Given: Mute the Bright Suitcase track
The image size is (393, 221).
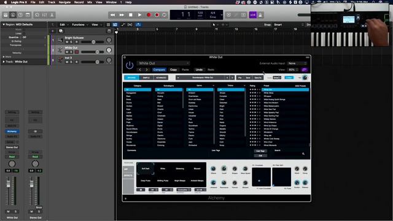Looking at the screenshot, I should pos(67,42).
